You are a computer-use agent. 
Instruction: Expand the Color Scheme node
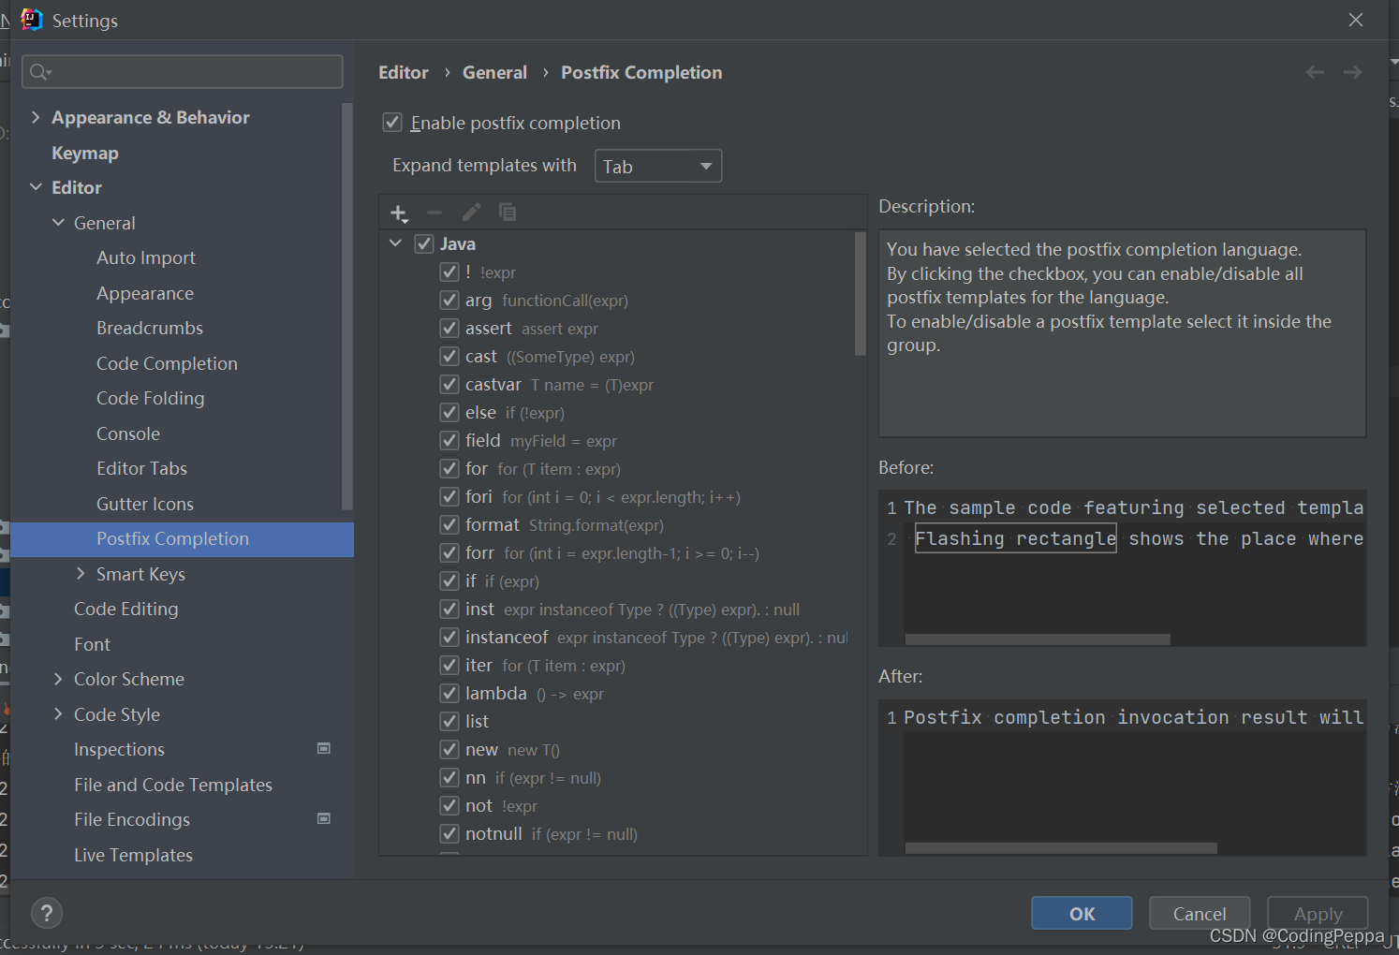58,679
